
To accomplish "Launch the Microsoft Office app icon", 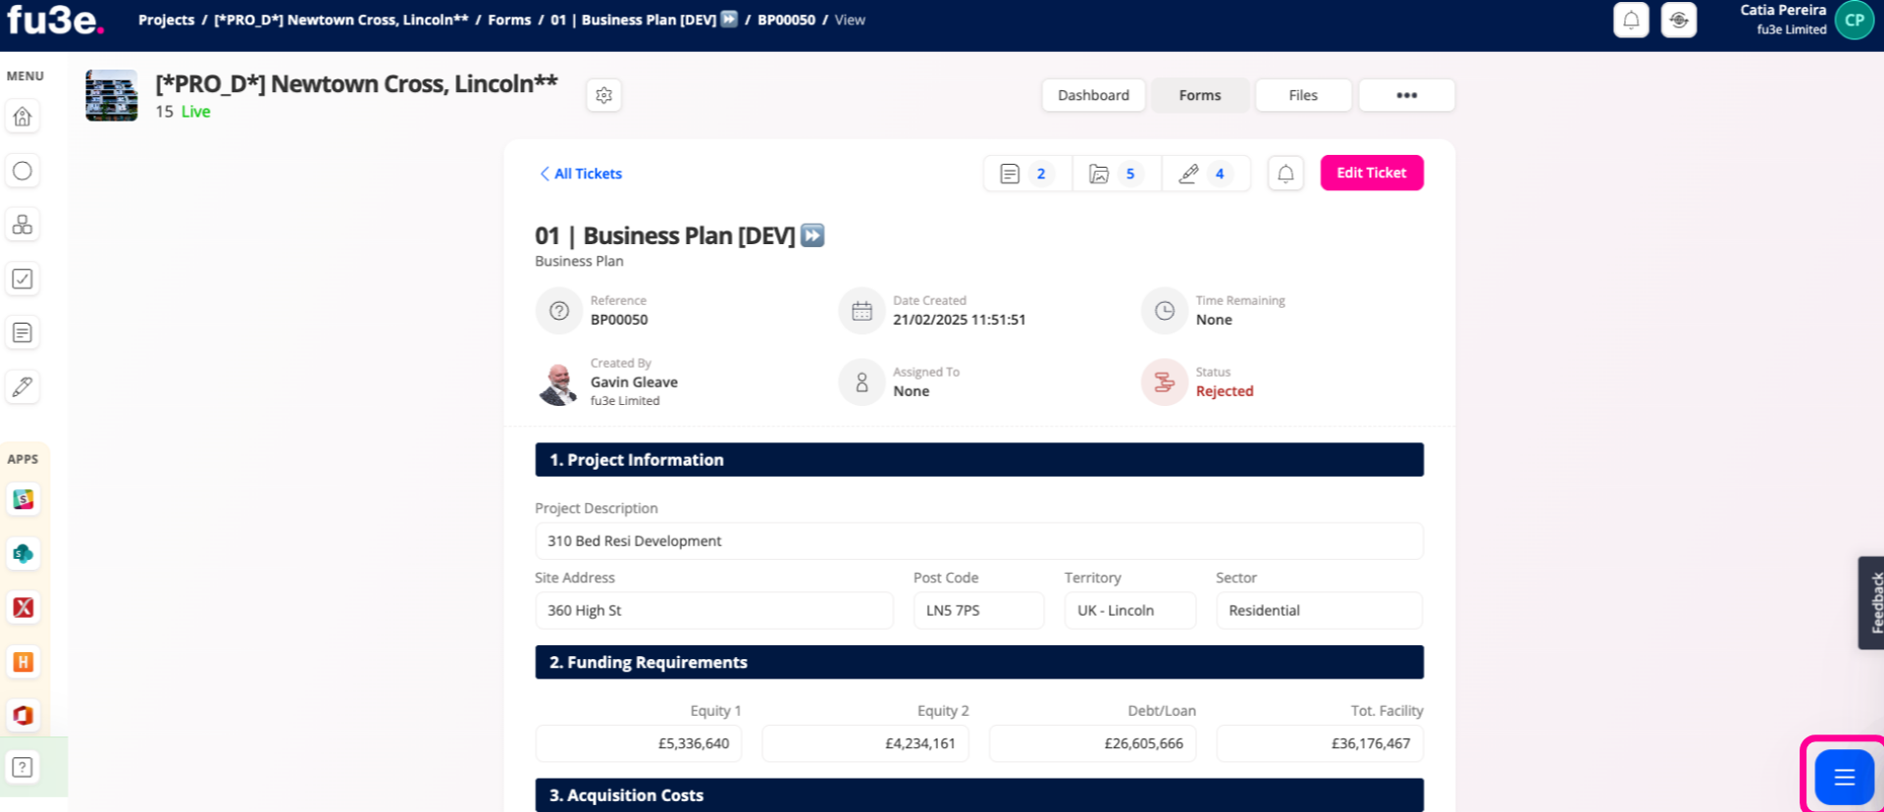I will 23,715.
